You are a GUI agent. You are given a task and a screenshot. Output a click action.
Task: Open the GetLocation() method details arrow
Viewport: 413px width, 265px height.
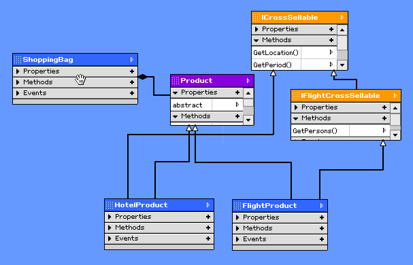point(331,52)
